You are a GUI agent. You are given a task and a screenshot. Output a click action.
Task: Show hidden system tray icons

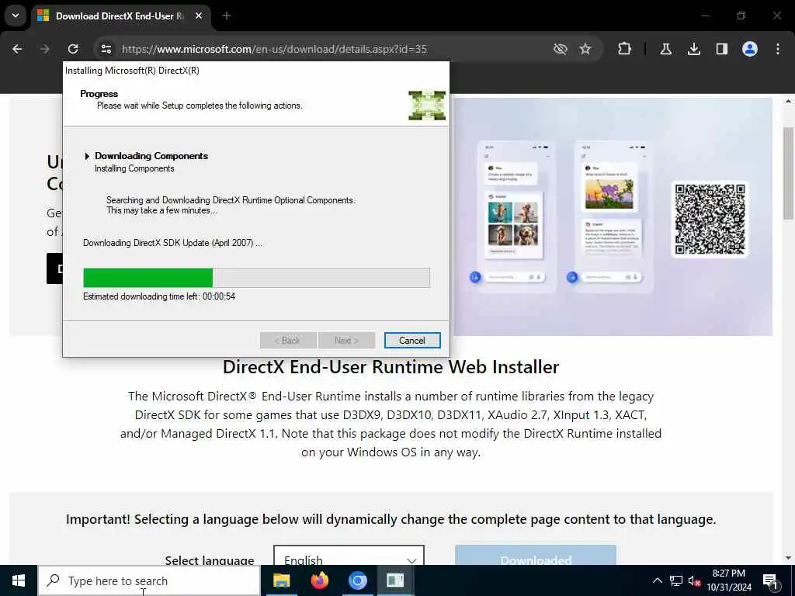(x=657, y=580)
